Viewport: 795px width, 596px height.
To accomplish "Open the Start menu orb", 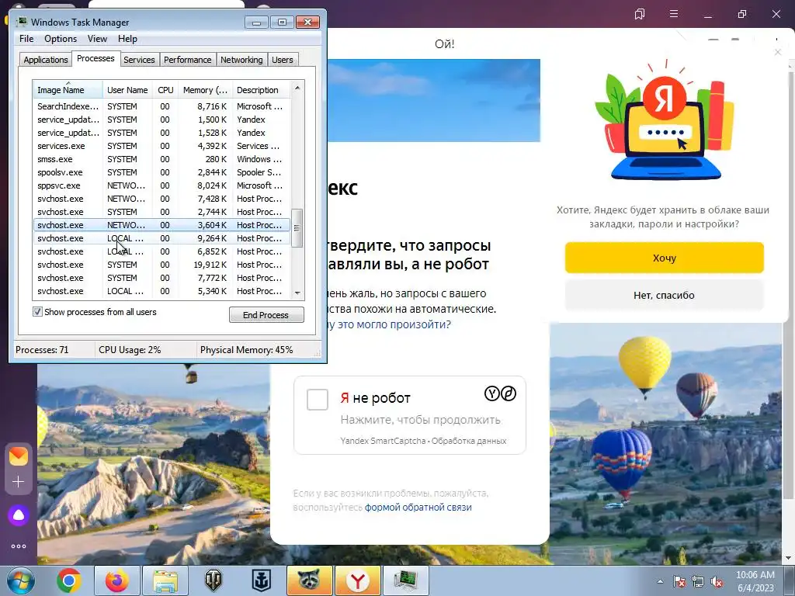I will 21,580.
